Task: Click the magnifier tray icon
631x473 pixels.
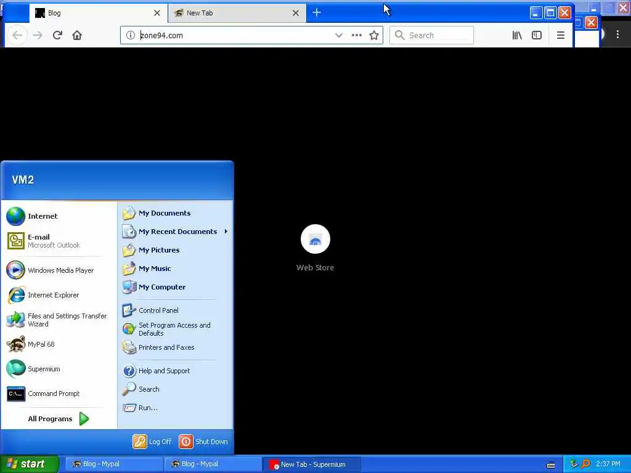Action: click(585, 464)
